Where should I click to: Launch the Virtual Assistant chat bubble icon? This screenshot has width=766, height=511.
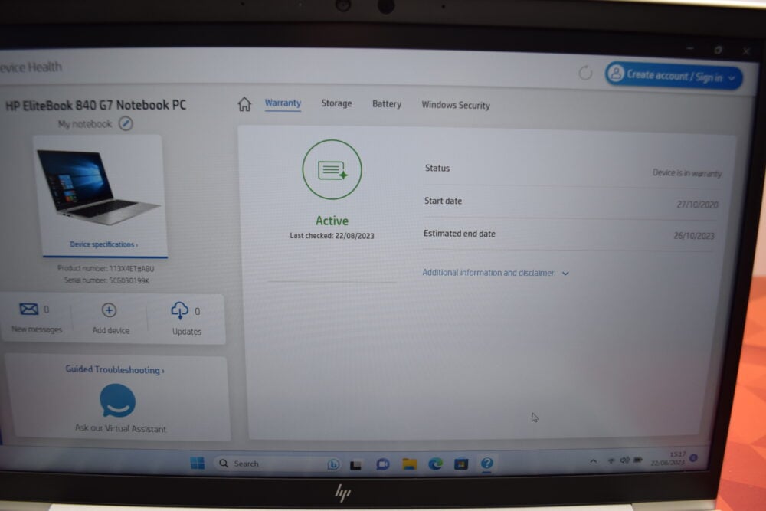(x=118, y=401)
